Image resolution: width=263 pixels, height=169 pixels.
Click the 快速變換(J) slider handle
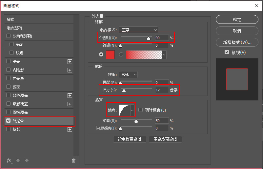[x=120, y=129]
